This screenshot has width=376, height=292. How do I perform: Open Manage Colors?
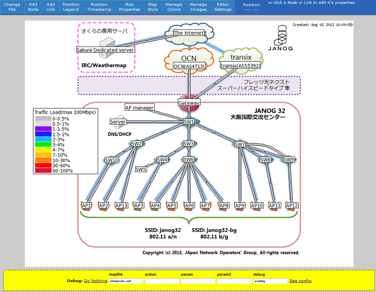click(x=174, y=7)
